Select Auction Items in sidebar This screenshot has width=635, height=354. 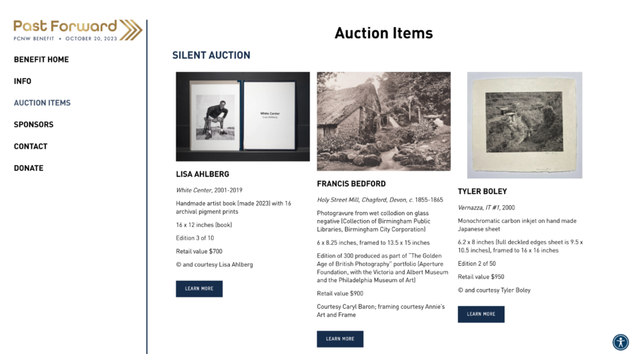(42, 103)
